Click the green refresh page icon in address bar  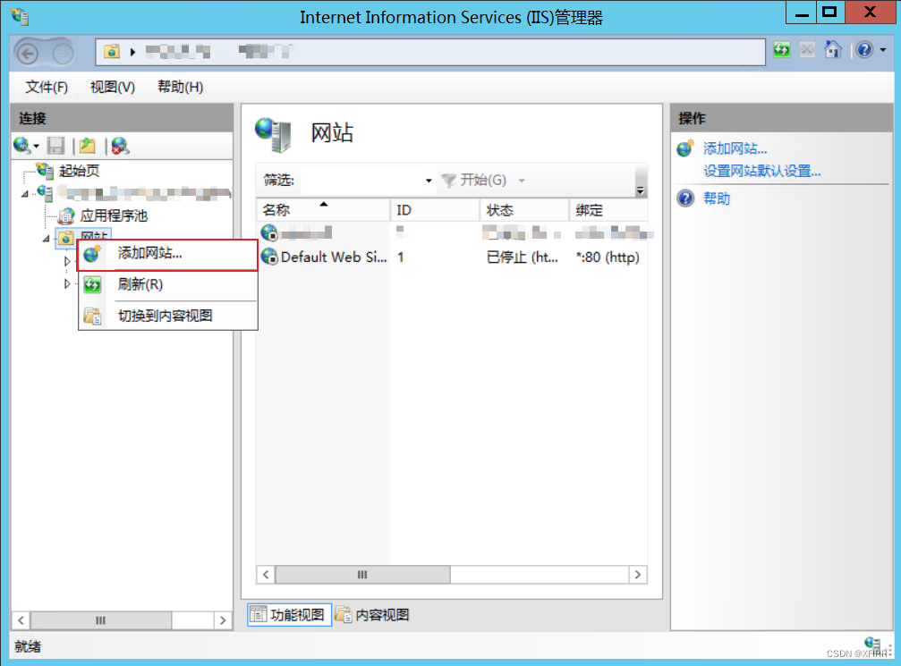coord(781,50)
